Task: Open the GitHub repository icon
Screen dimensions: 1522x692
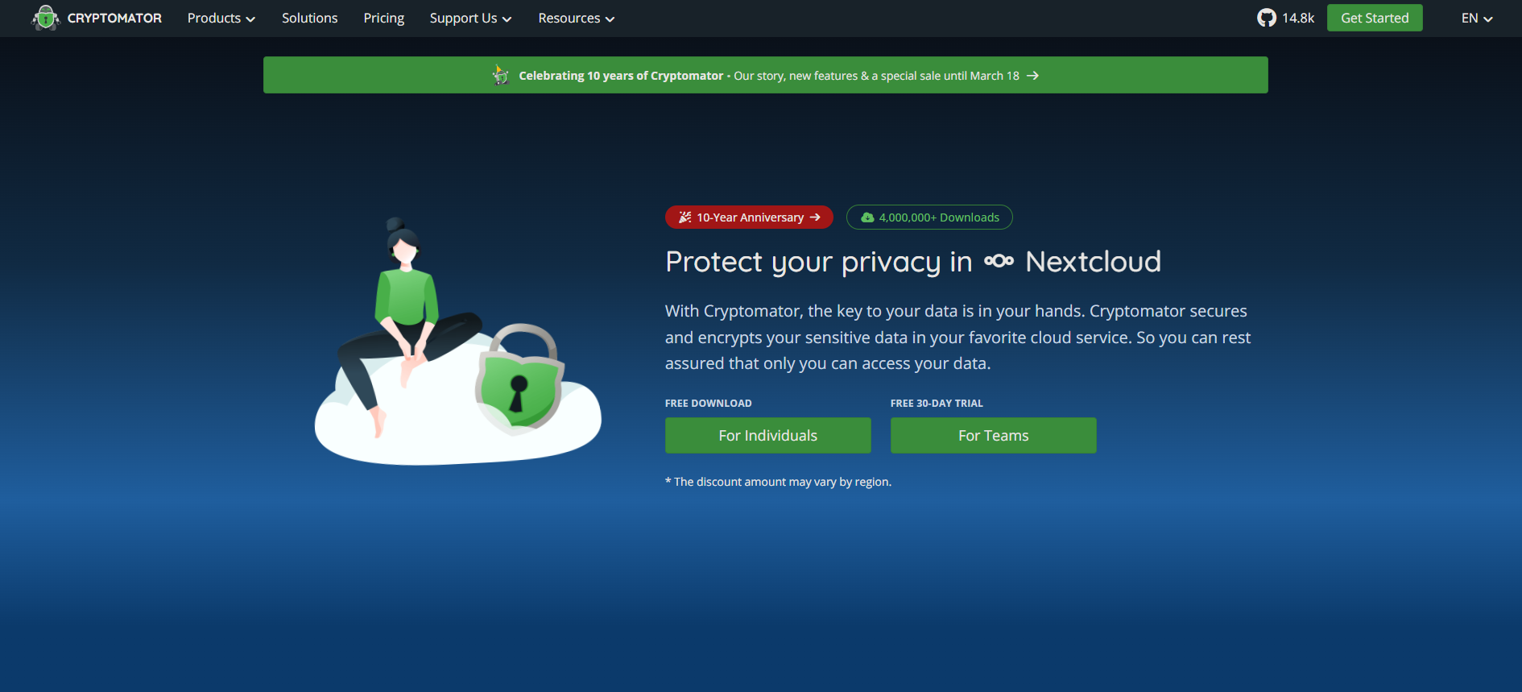Action: click(1266, 18)
